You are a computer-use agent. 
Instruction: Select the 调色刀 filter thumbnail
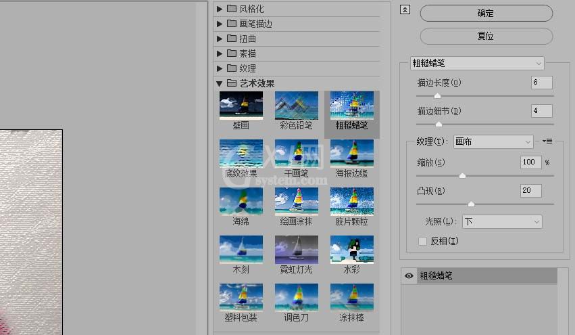[297, 298]
